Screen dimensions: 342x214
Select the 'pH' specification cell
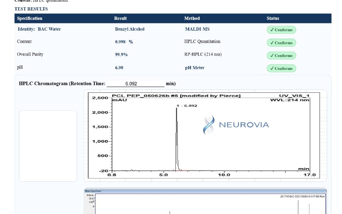(20, 67)
